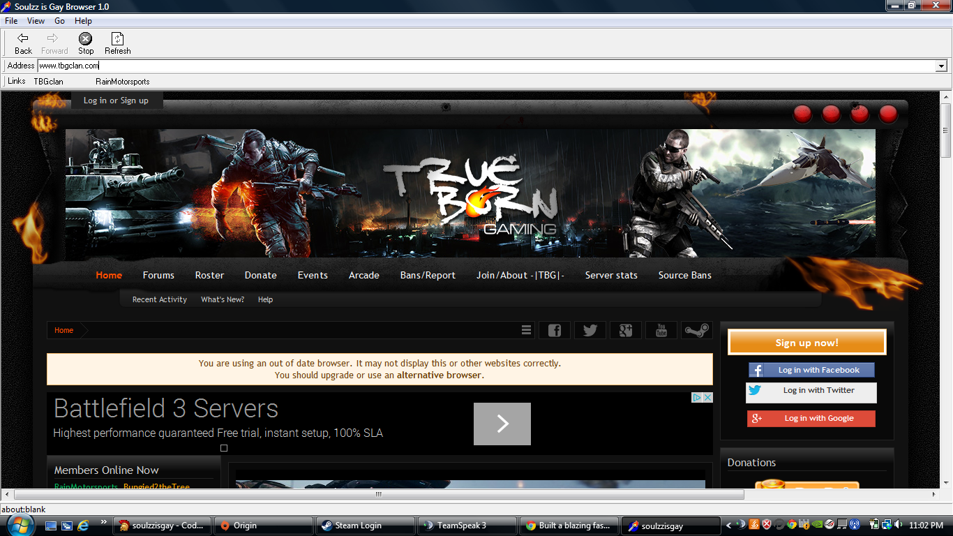Image resolution: width=953 pixels, height=536 pixels.
Task: Click the ad's arrow button
Action: [x=502, y=424]
